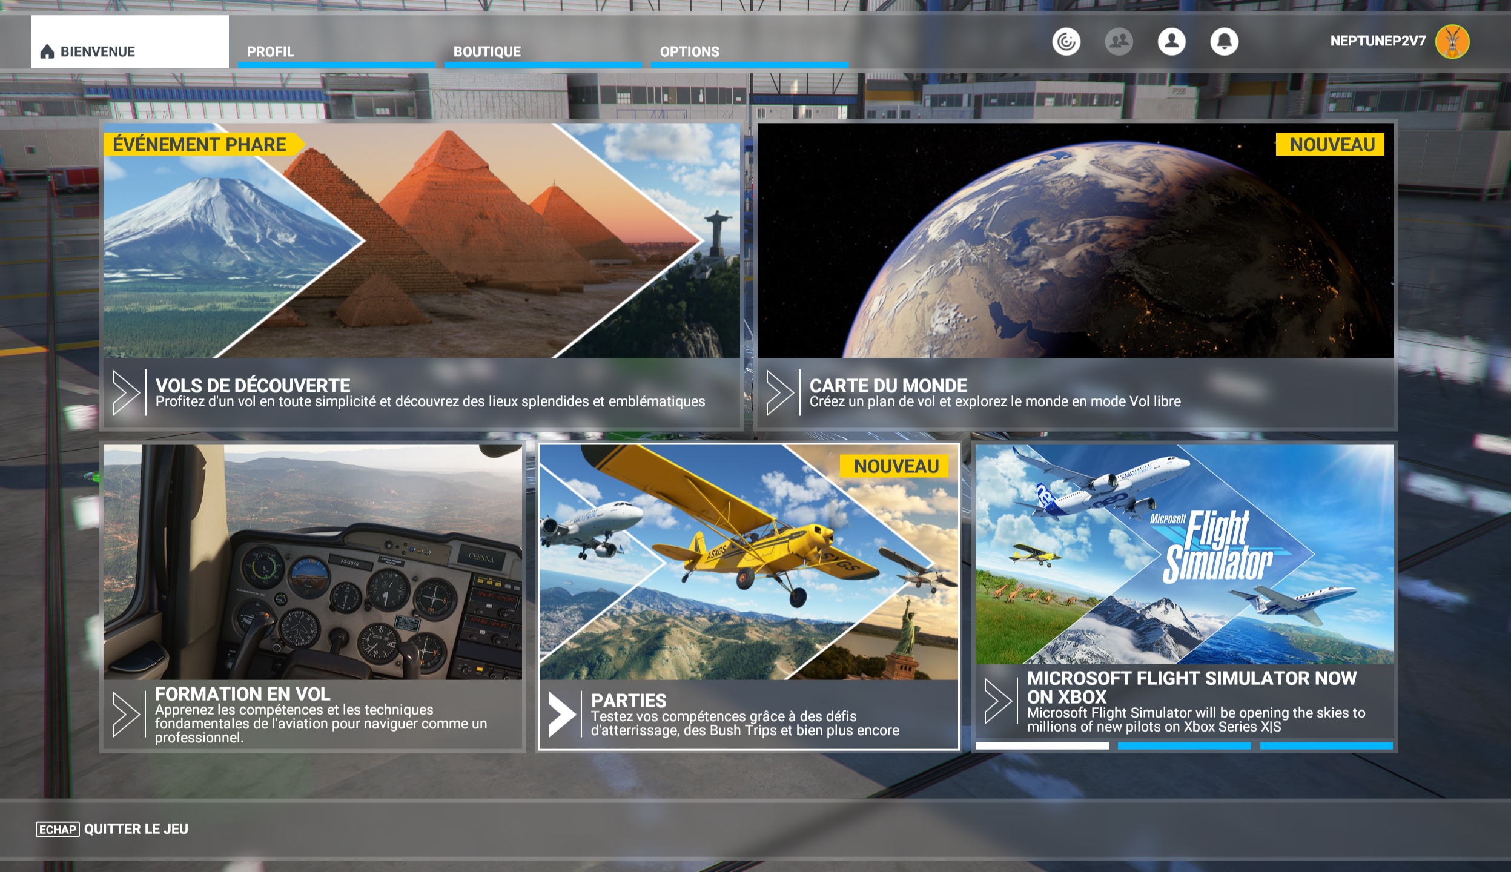Click the Parties description text
The height and width of the screenshot is (872, 1511).
(745, 723)
